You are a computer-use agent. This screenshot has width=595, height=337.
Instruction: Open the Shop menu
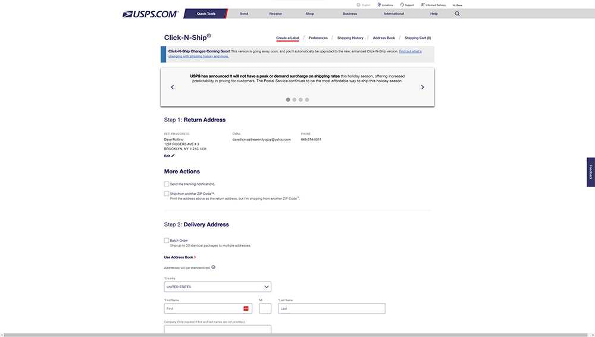(x=310, y=14)
